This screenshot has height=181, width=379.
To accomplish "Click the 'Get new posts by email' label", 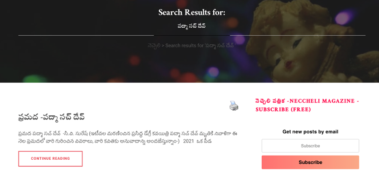I will pos(310,132).
